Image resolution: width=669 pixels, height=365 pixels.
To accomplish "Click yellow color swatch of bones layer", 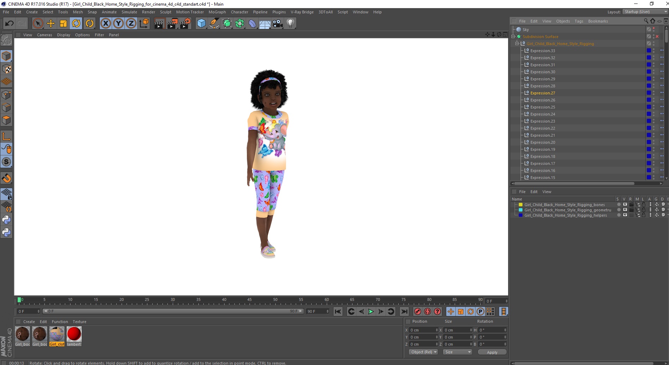I will [x=520, y=205].
